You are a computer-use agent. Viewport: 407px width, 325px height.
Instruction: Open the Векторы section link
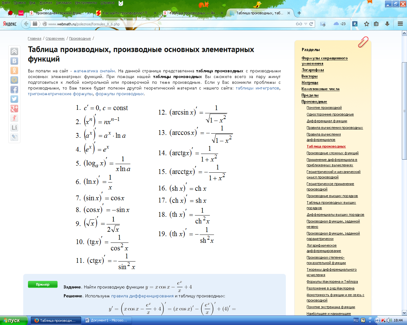[x=309, y=76]
